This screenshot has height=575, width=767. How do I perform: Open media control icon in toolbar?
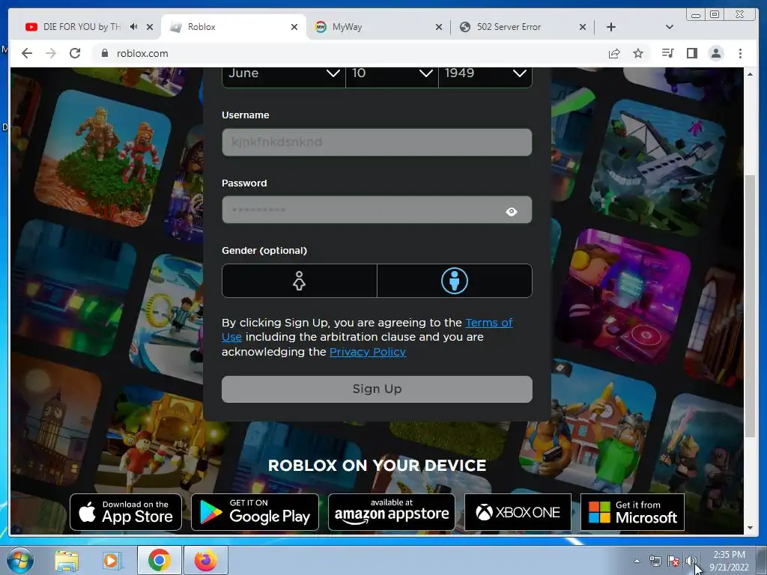point(667,53)
